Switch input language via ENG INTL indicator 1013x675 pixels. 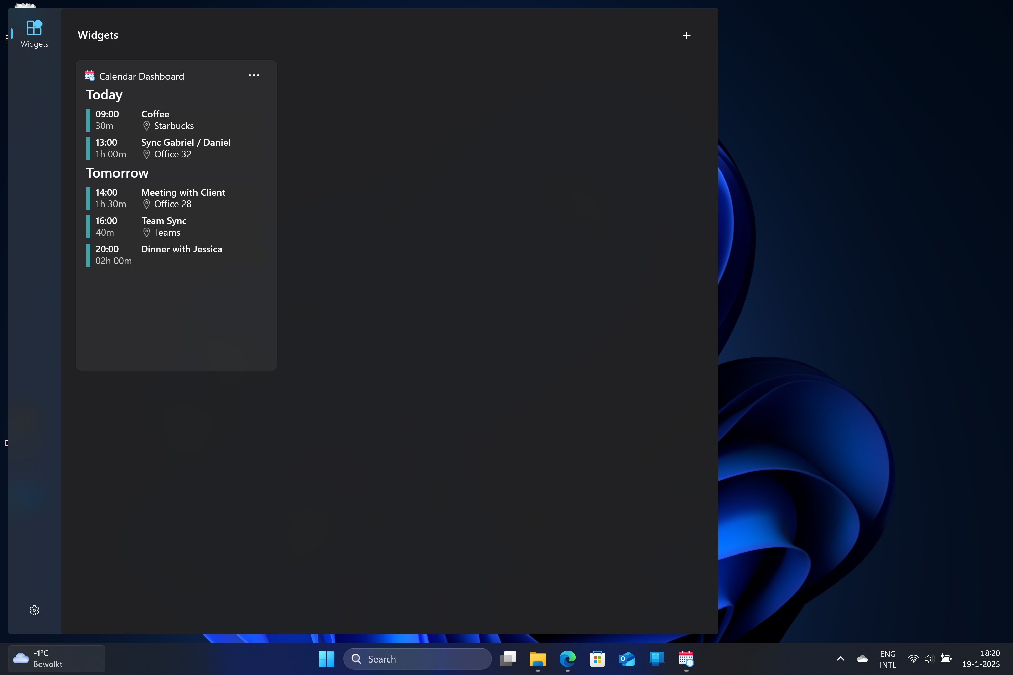pos(888,659)
